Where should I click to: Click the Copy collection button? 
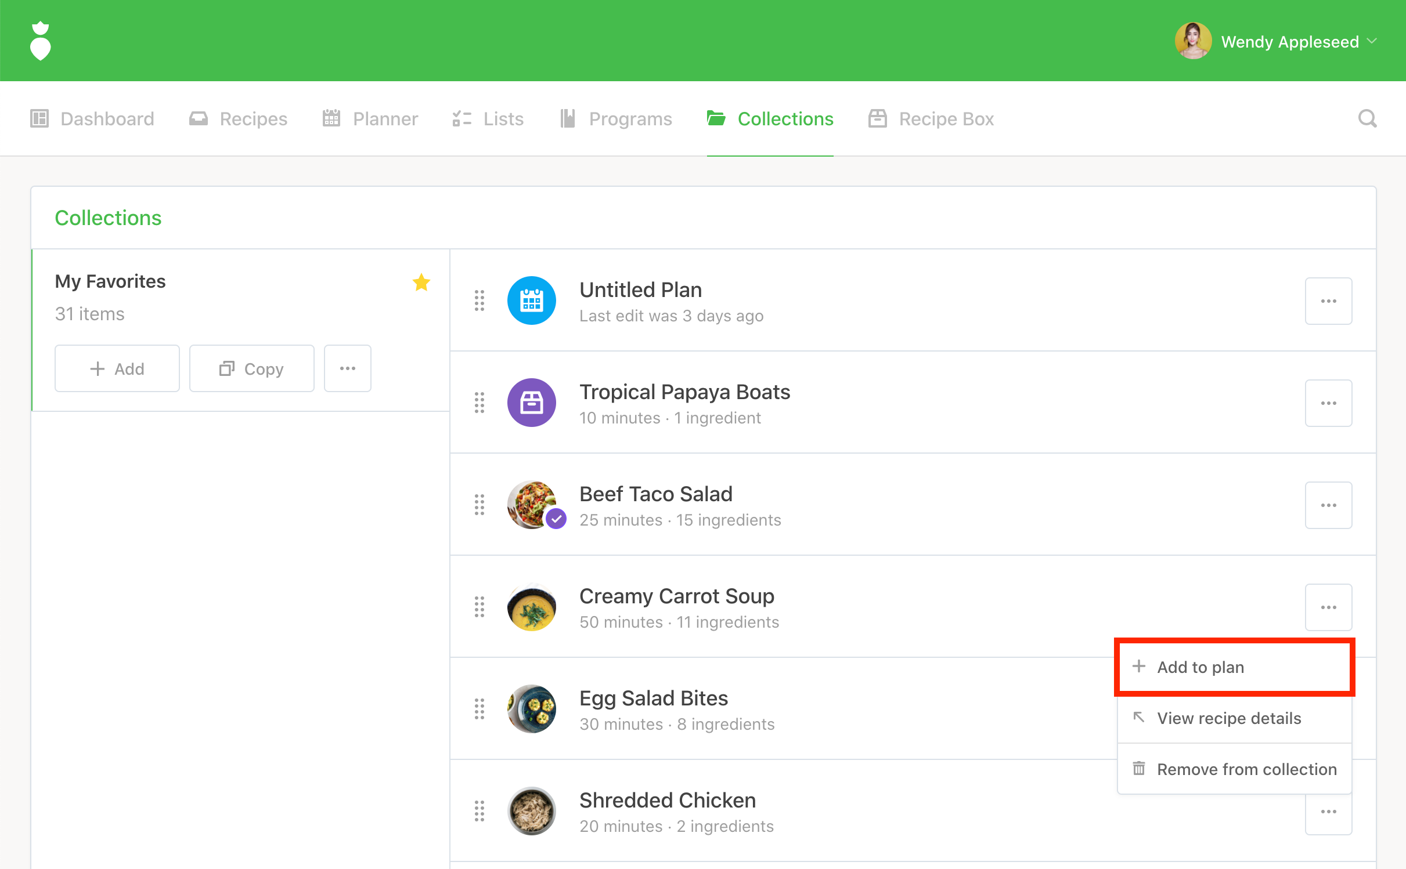251,368
